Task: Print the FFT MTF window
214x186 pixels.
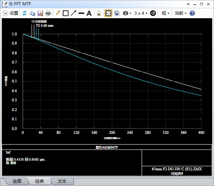Action: click(48, 13)
